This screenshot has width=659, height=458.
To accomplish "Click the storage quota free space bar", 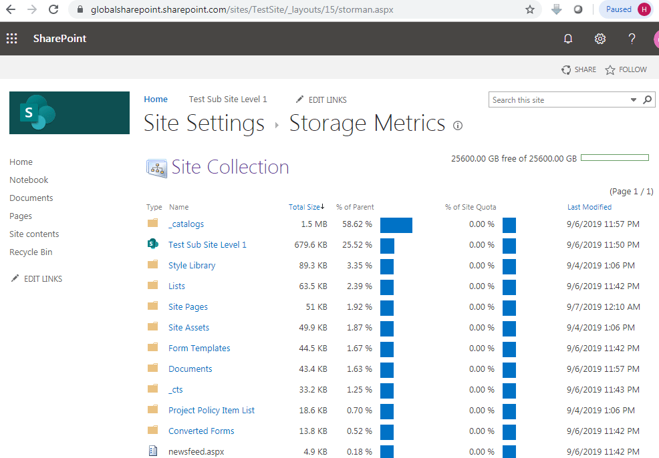I will coord(615,158).
